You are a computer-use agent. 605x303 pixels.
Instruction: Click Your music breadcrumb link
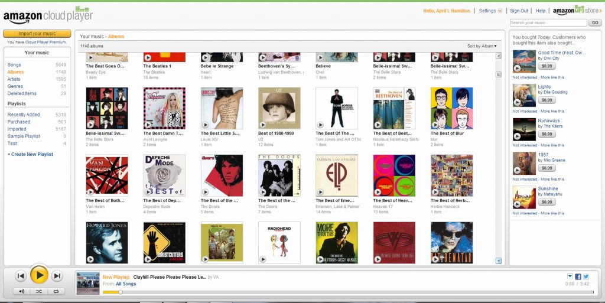(92, 37)
